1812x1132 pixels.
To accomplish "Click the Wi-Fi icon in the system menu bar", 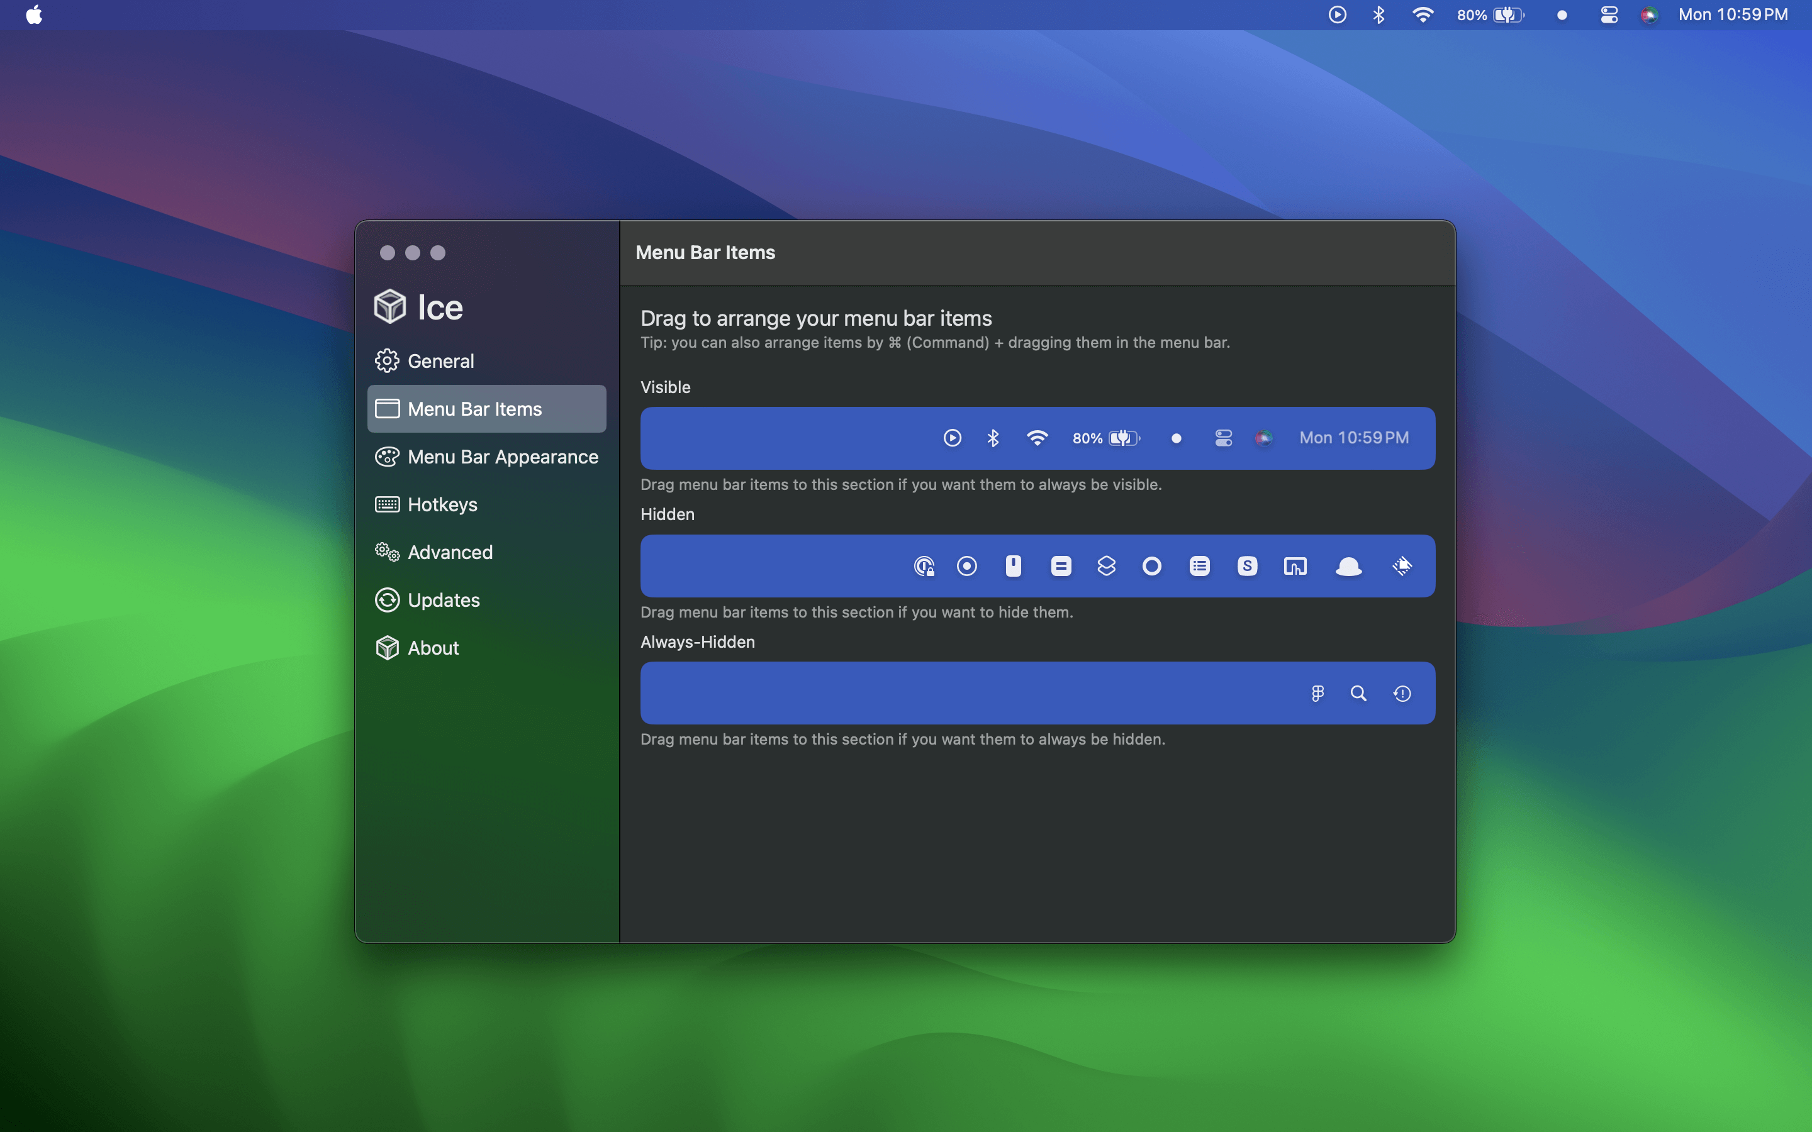I will (1423, 15).
